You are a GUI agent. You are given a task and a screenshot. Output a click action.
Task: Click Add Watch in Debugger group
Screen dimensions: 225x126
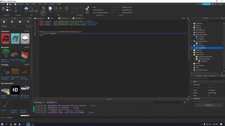click(x=87, y=10)
